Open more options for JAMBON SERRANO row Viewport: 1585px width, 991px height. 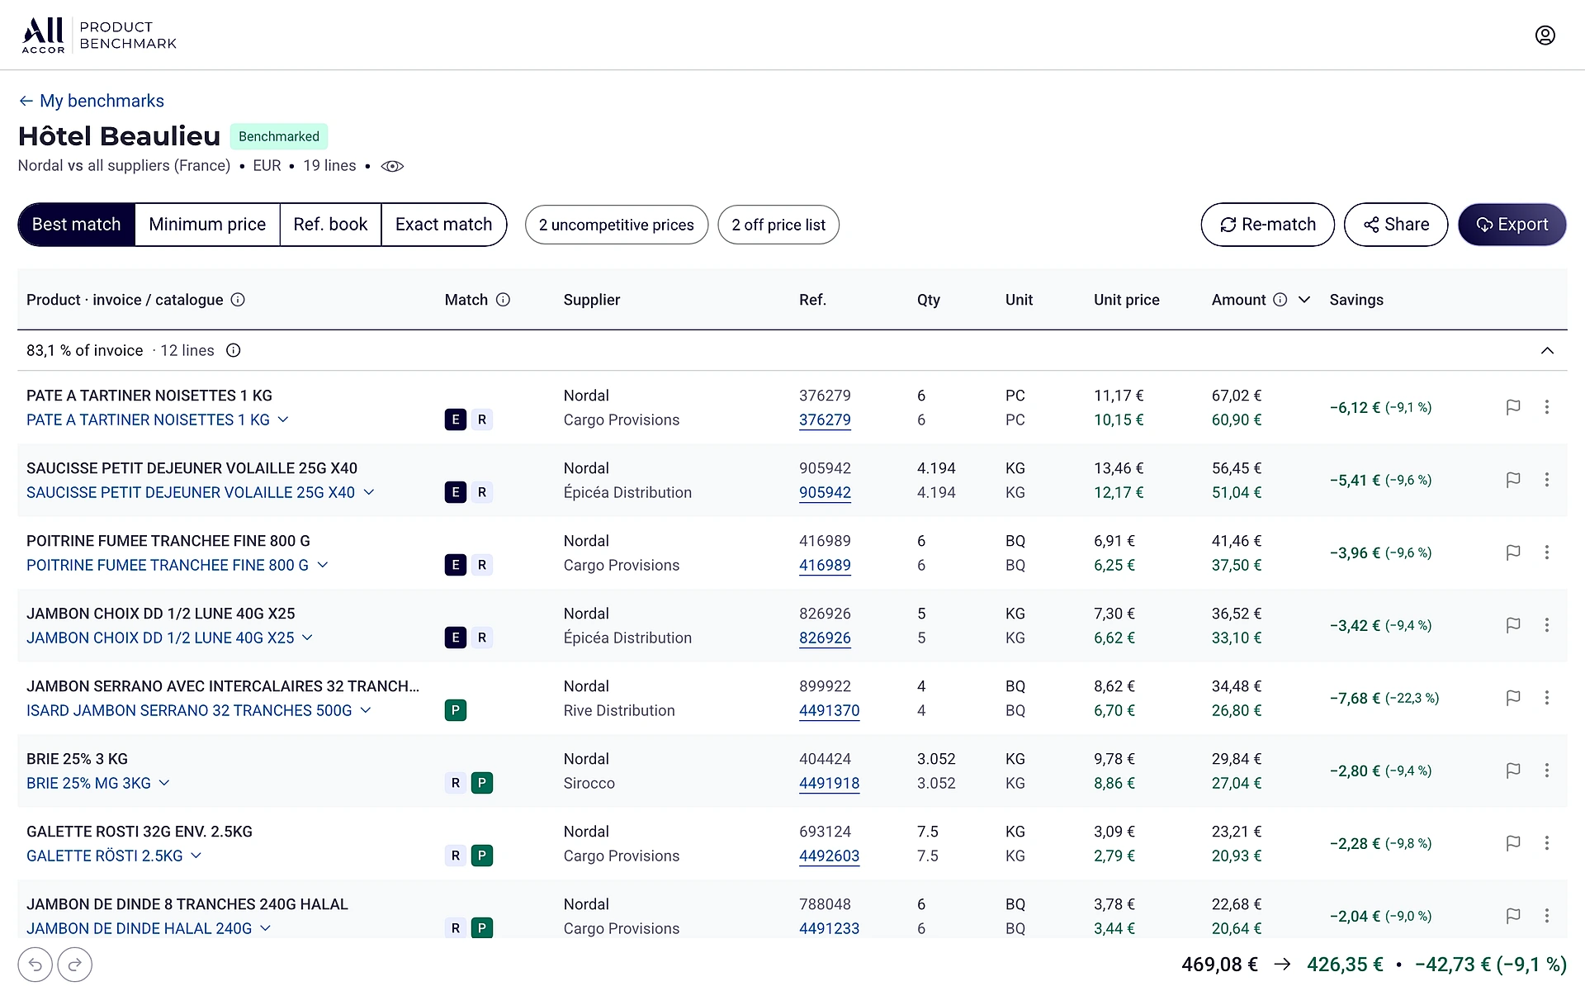[1547, 698]
